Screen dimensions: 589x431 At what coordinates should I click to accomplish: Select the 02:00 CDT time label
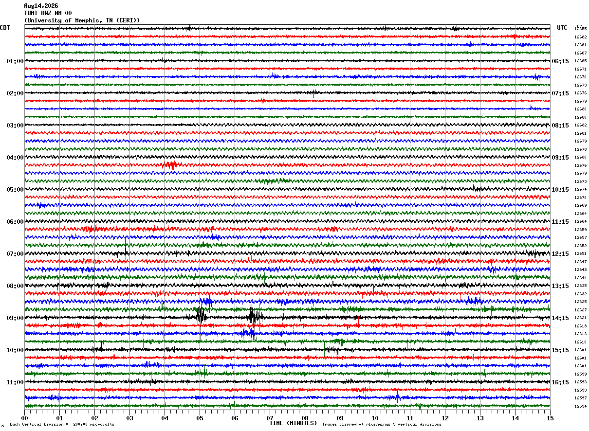tap(15, 93)
